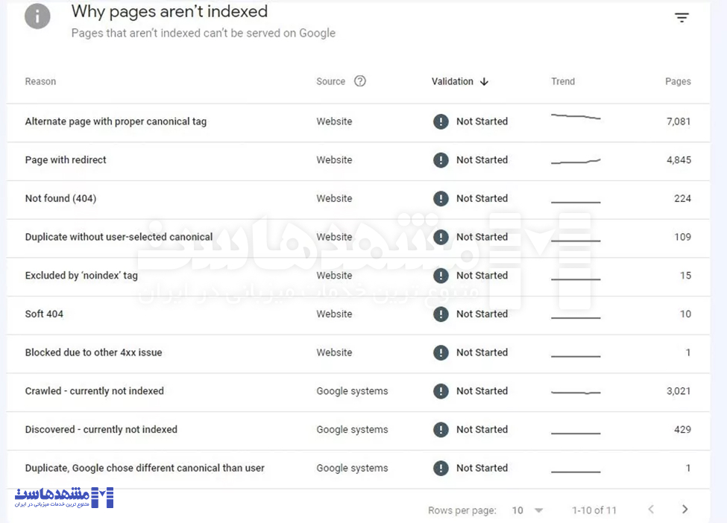This screenshot has width=727, height=523.
Task: Click the Pages column header
Action: [678, 81]
